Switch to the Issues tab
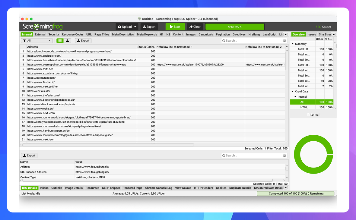This screenshot has width=356, height=220. pos(312,35)
